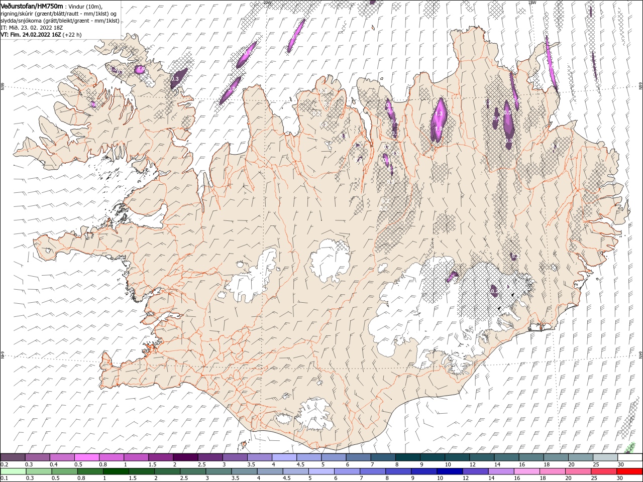Click the rain legend swatch starting at 0.8
The height and width of the screenshot is (482, 643).
(90, 471)
